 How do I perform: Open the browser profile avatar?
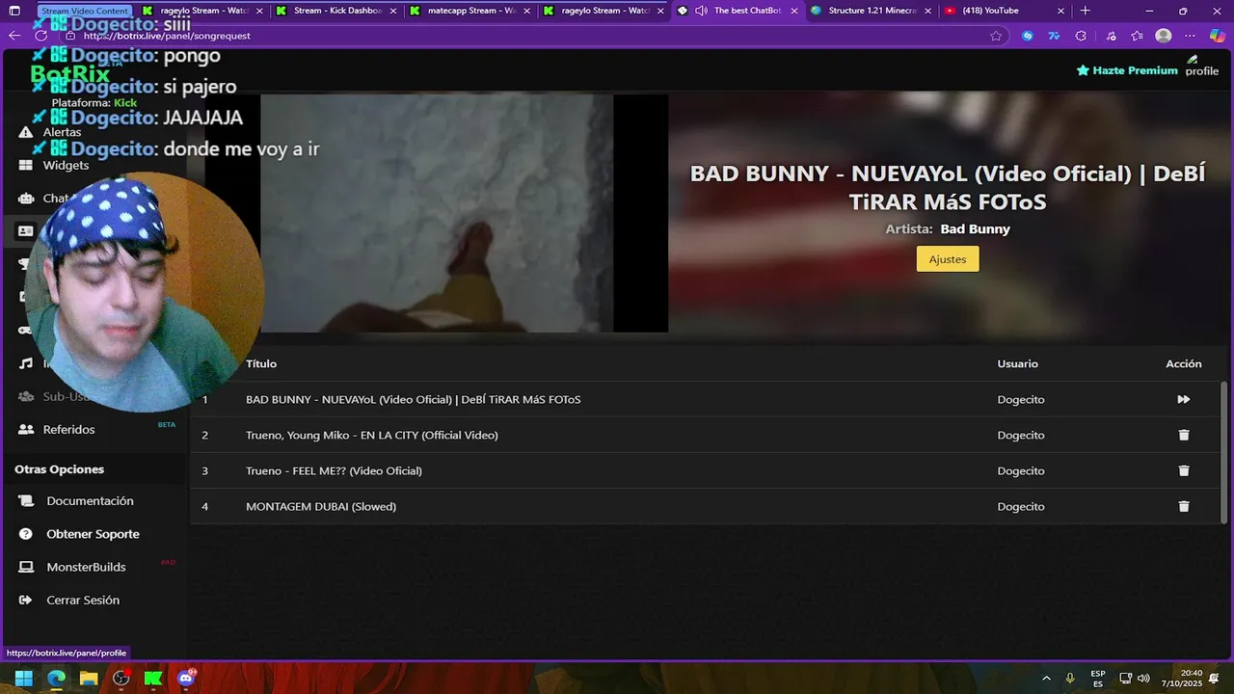point(1164,36)
